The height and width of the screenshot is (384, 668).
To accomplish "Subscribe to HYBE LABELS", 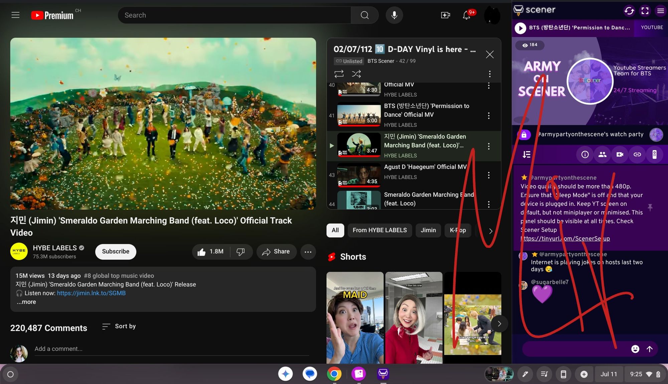I will (x=116, y=252).
